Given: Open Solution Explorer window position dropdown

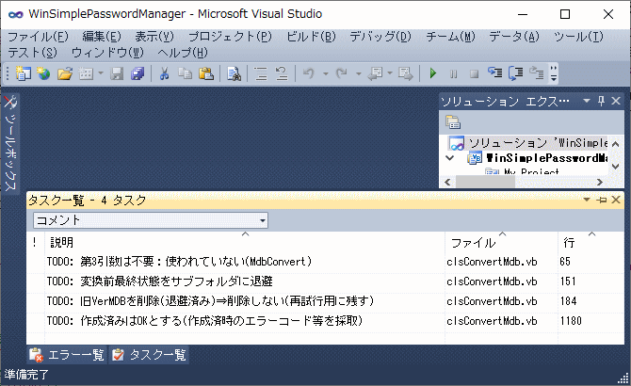Looking at the screenshot, I should click(587, 101).
